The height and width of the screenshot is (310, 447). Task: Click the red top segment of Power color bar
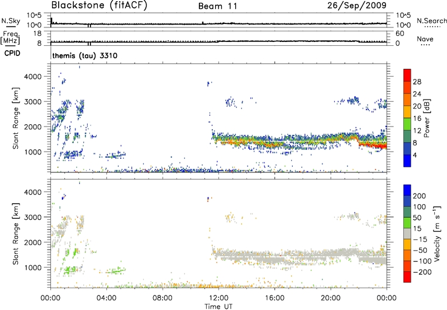click(407, 75)
